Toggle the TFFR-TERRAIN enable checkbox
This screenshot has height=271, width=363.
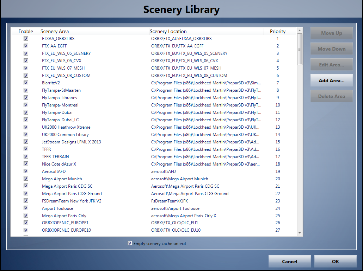(x=26, y=156)
